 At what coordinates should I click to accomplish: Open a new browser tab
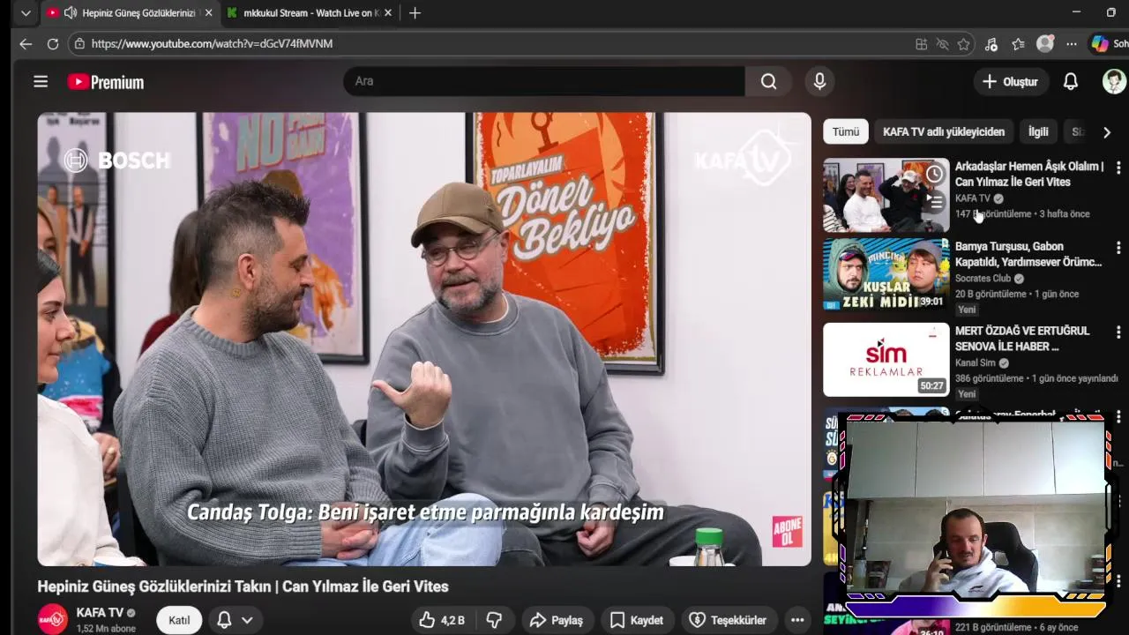415,12
